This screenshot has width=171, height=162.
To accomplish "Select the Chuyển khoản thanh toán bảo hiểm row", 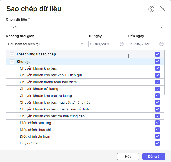I will [x=48, y=82].
